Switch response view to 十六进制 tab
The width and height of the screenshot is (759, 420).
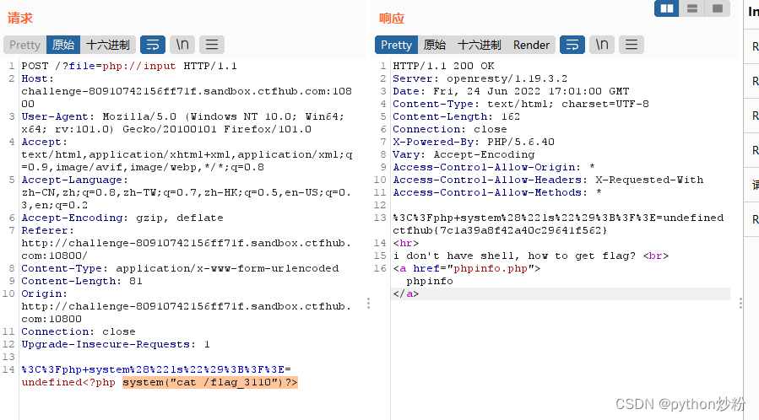click(480, 45)
